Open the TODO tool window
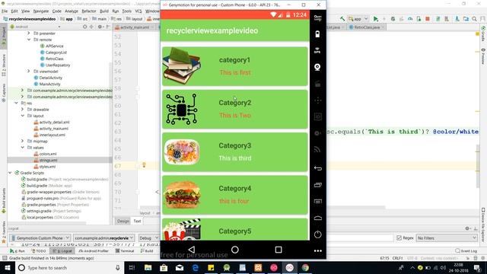487x274 pixels. coord(39,250)
